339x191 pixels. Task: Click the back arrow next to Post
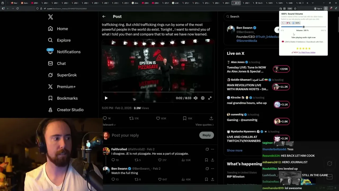coord(104,16)
